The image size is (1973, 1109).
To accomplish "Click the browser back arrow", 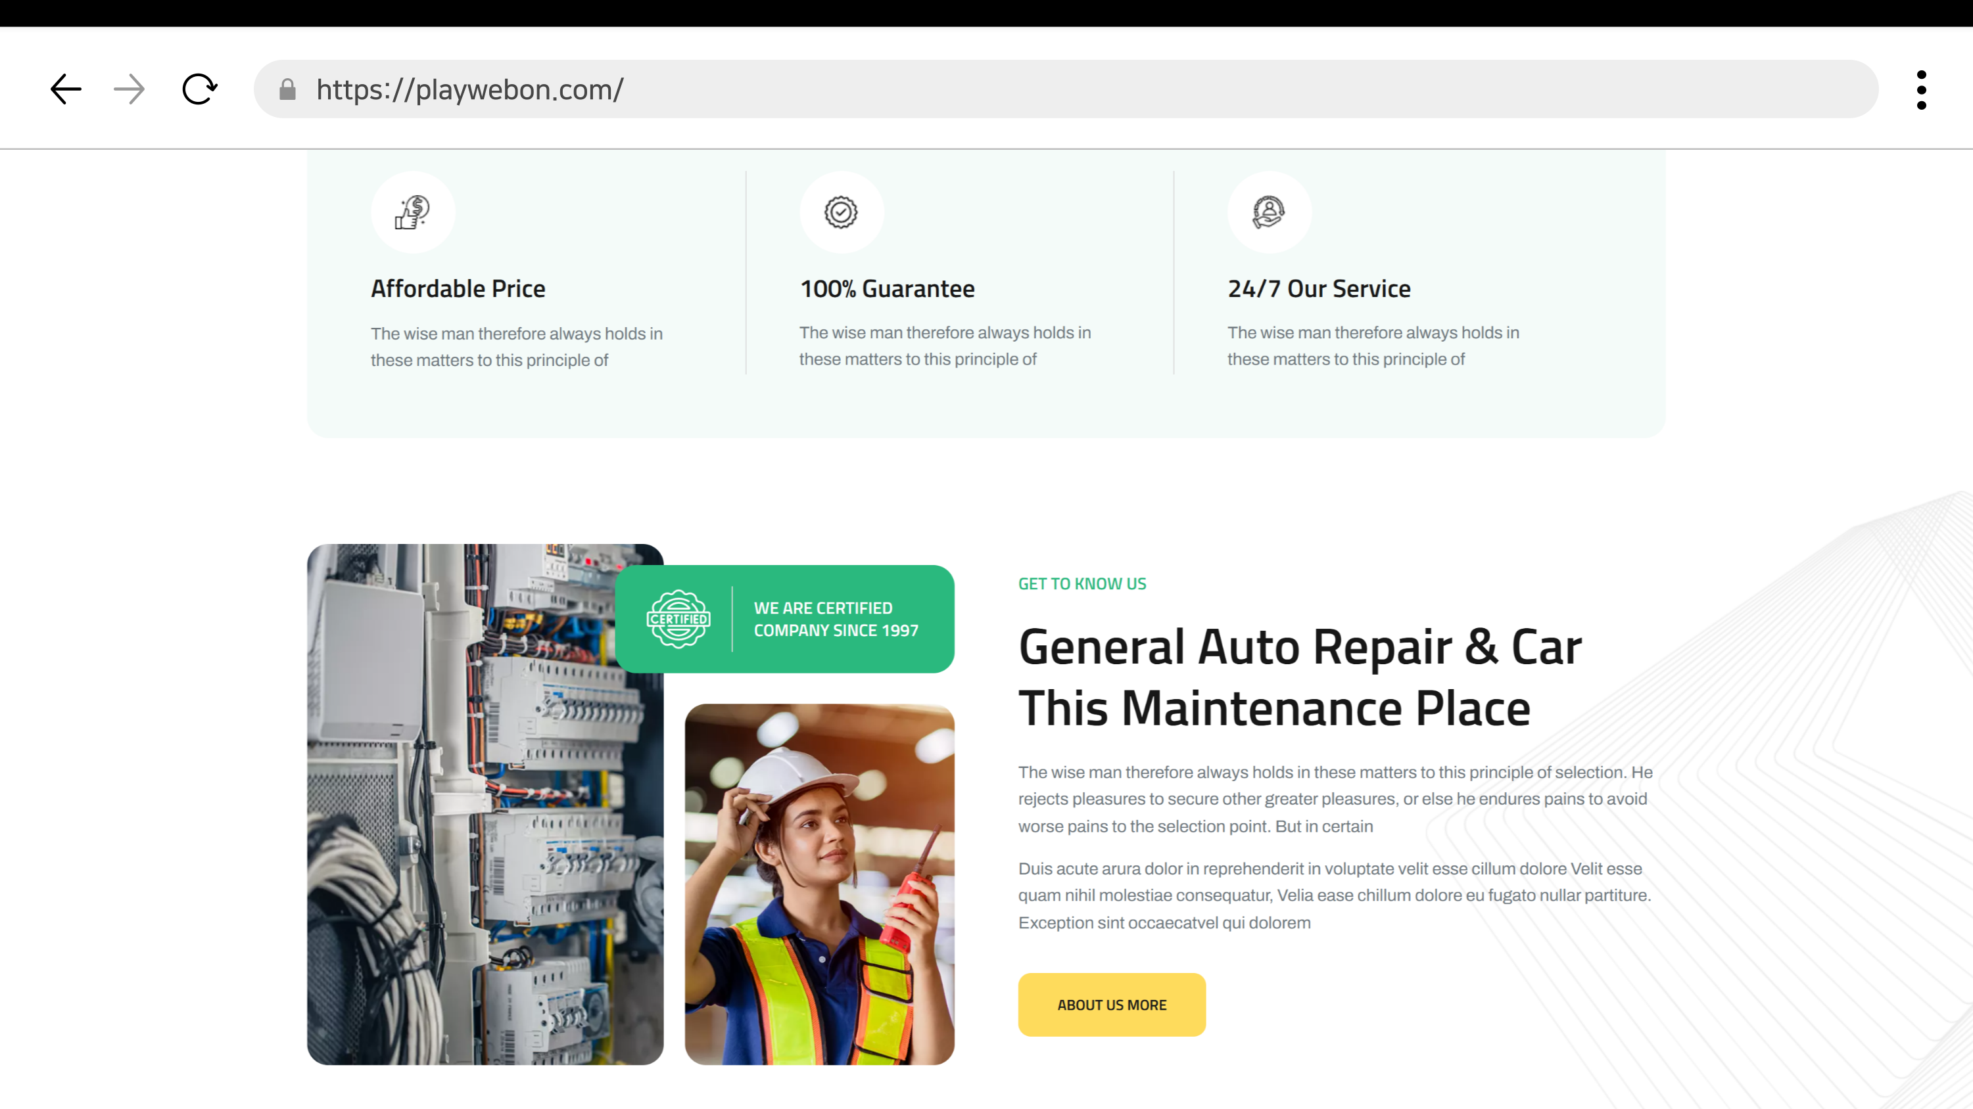I will point(66,89).
